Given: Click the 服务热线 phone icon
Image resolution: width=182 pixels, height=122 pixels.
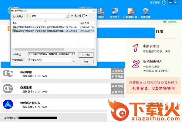Looking at the screenshot, I should point(165,22).
